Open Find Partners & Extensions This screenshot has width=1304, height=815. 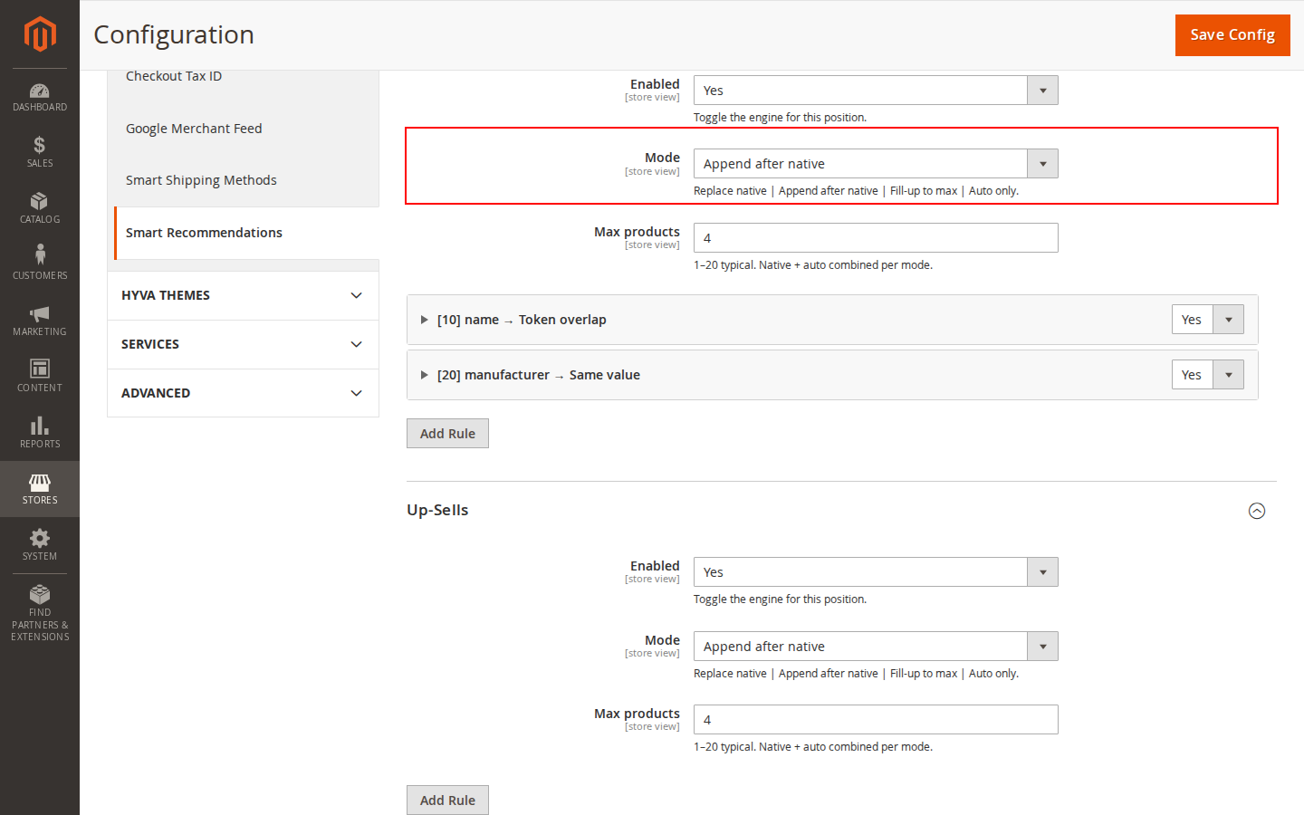point(40,613)
